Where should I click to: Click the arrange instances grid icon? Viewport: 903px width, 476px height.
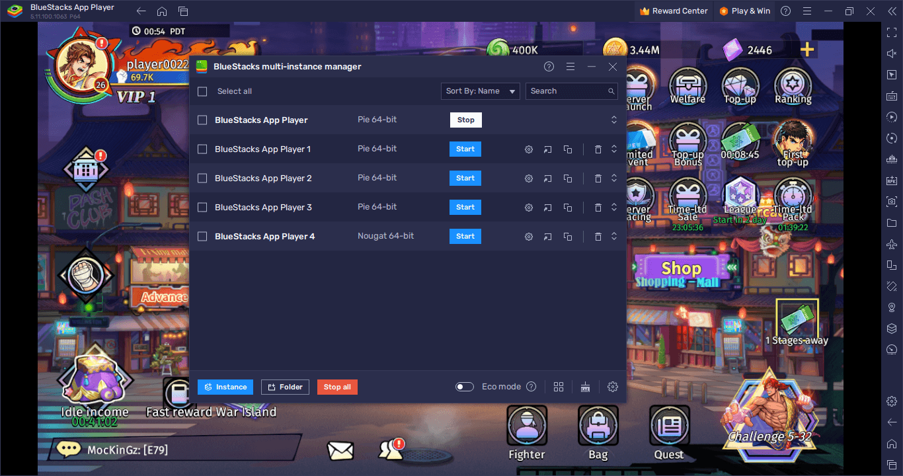point(559,387)
